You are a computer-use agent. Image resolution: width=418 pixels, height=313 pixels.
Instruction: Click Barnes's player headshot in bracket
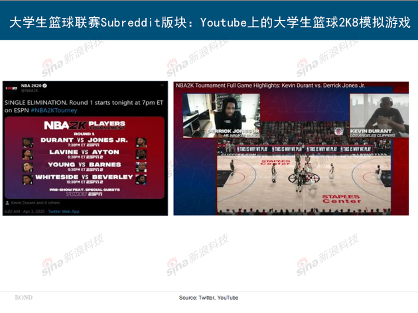pos(141,167)
